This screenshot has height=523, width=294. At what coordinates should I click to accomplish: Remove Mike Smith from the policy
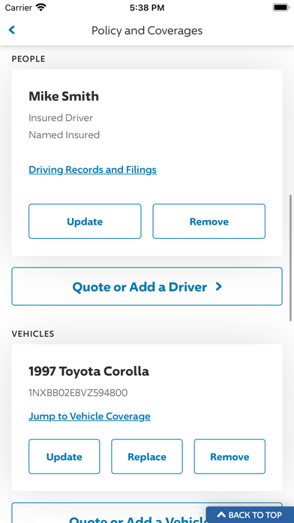[209, 222]
